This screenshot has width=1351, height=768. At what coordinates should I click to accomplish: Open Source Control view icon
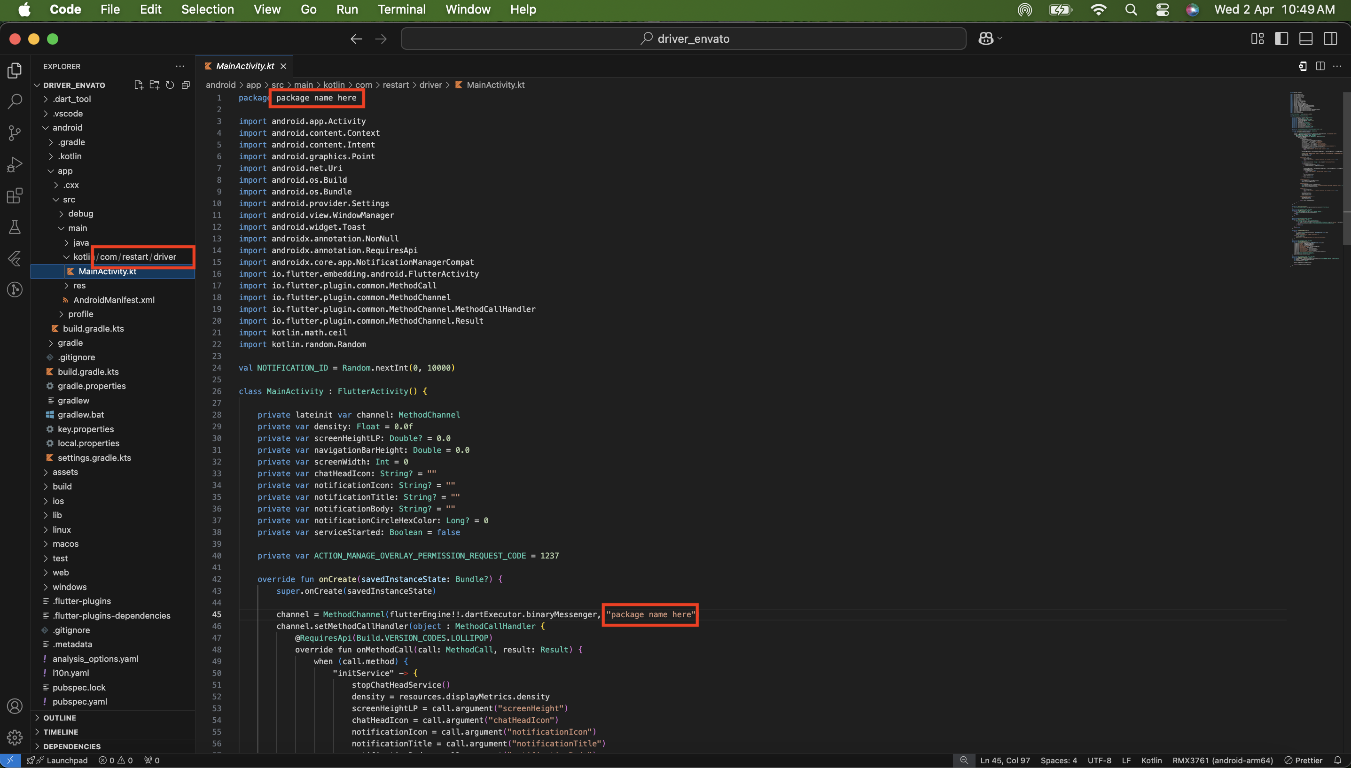pyautogui.click(x=15, y=132)
